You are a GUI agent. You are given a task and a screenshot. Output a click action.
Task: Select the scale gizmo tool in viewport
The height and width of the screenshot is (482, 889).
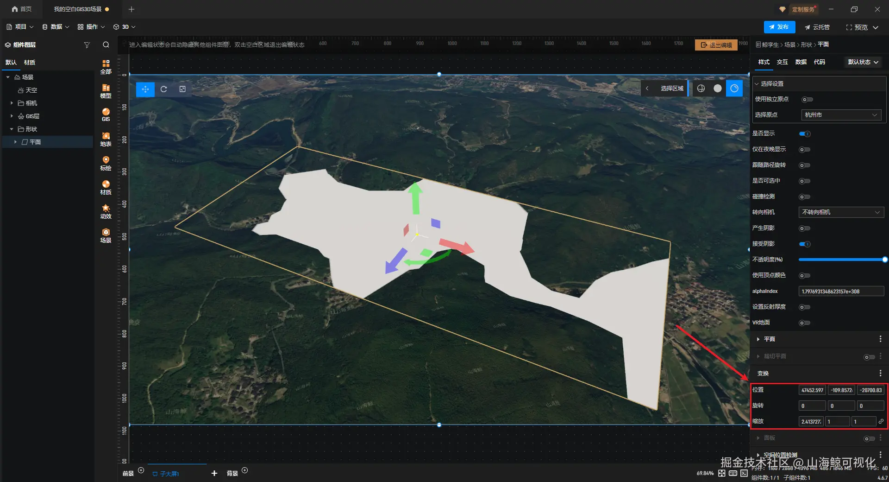click(182, 89)
